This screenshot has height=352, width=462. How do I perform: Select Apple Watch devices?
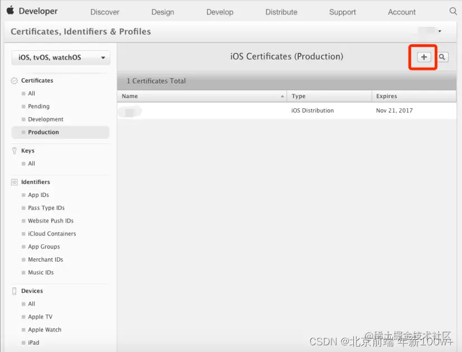(45, 330)
